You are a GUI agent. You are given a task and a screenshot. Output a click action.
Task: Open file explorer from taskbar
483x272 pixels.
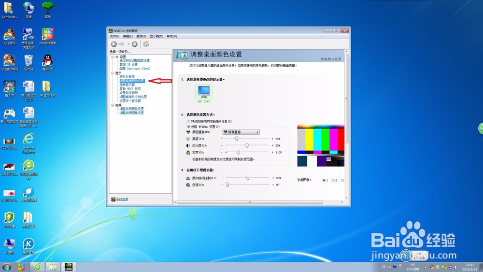(53, 267)
